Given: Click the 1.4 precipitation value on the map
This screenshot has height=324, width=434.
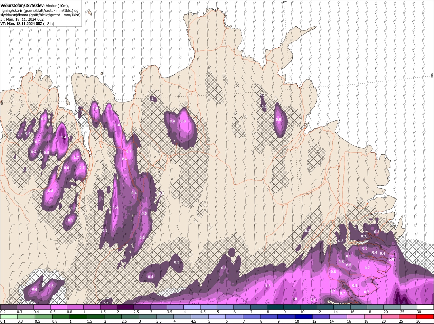Looking at the screenshot, I should coord(115,208).
